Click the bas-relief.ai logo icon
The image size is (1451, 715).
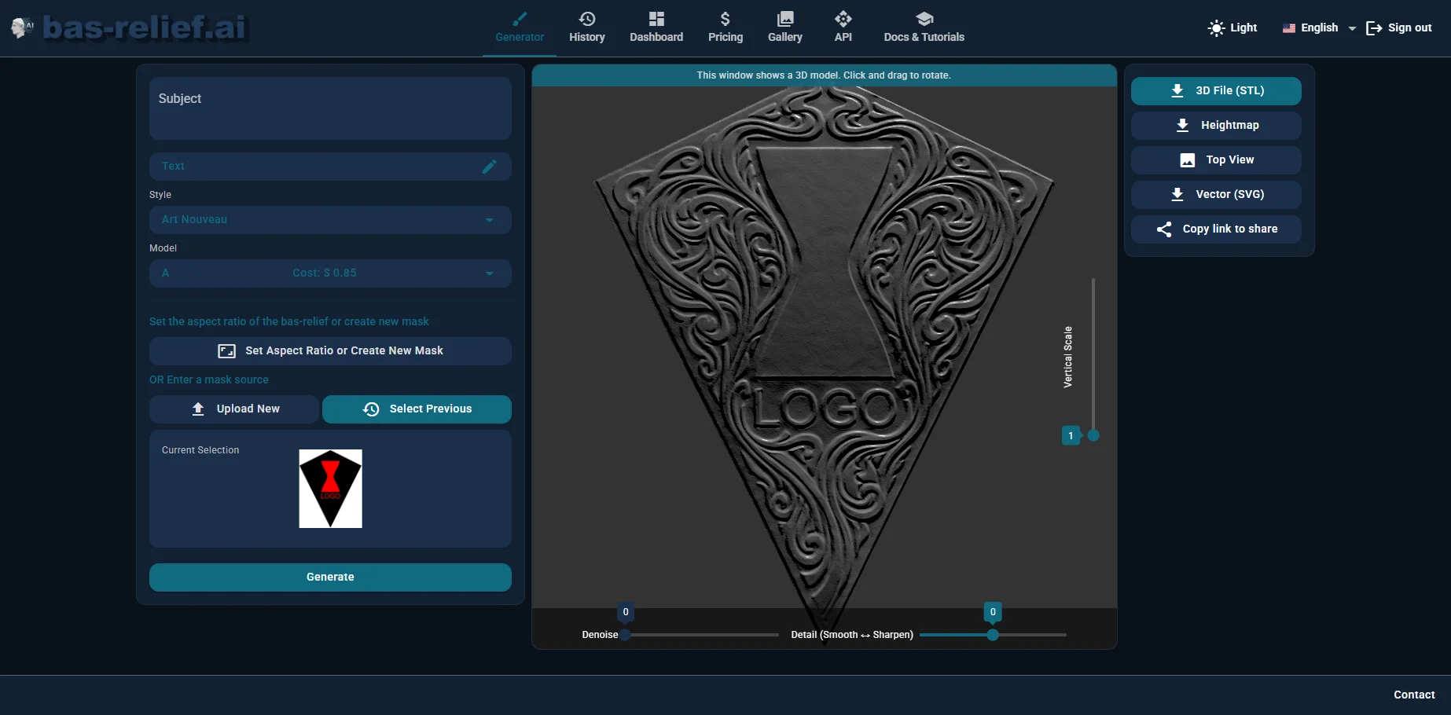22,28
